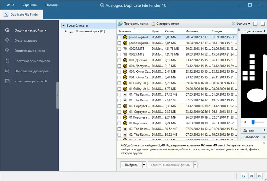The width and height of the screenshot is (267, 181).
Task: Open settings gear icon in status bar
Action: tap(252, 176)
